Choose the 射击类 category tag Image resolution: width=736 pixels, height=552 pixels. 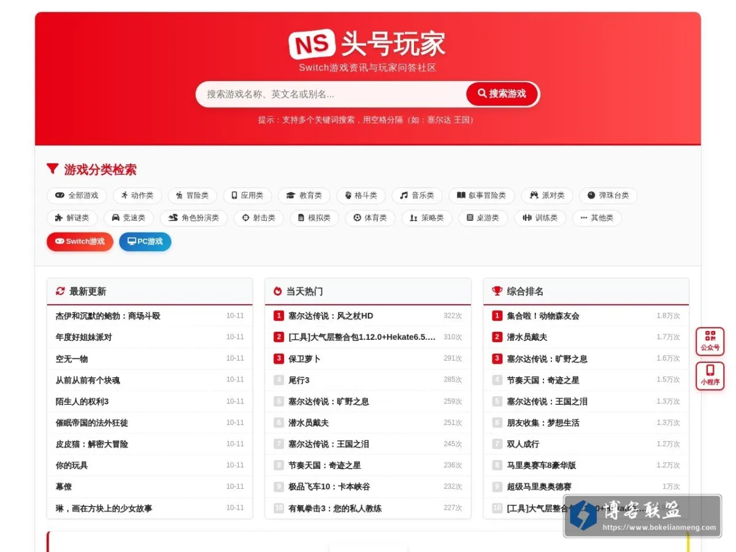pos(258,218)
